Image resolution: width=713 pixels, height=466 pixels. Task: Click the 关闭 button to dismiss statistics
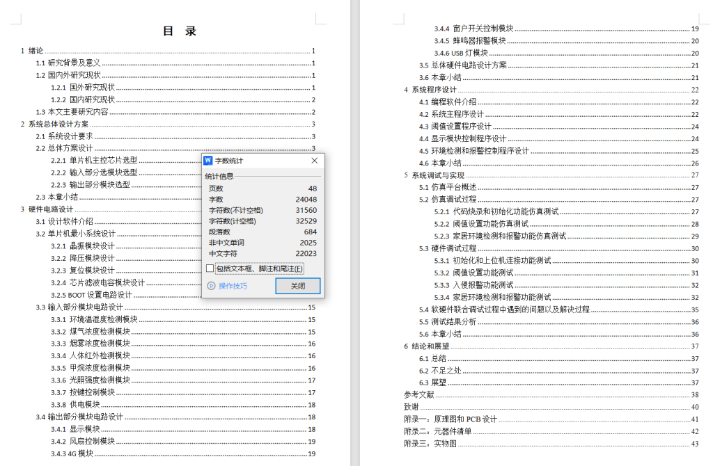pos(297,285)
